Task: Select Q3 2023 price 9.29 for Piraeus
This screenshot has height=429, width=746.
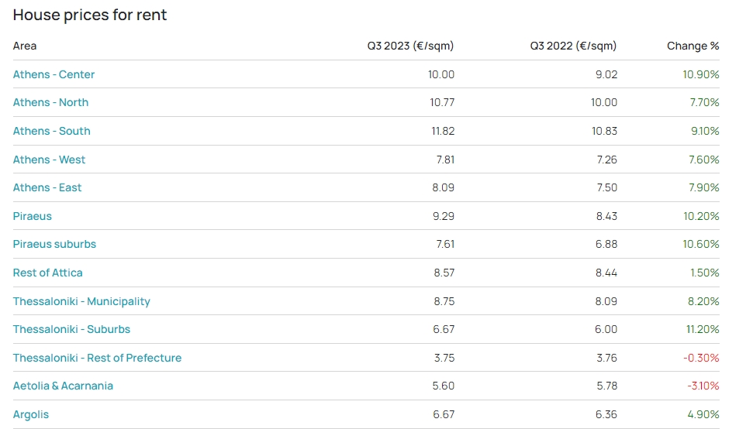Action: click(x=444, y=216)
